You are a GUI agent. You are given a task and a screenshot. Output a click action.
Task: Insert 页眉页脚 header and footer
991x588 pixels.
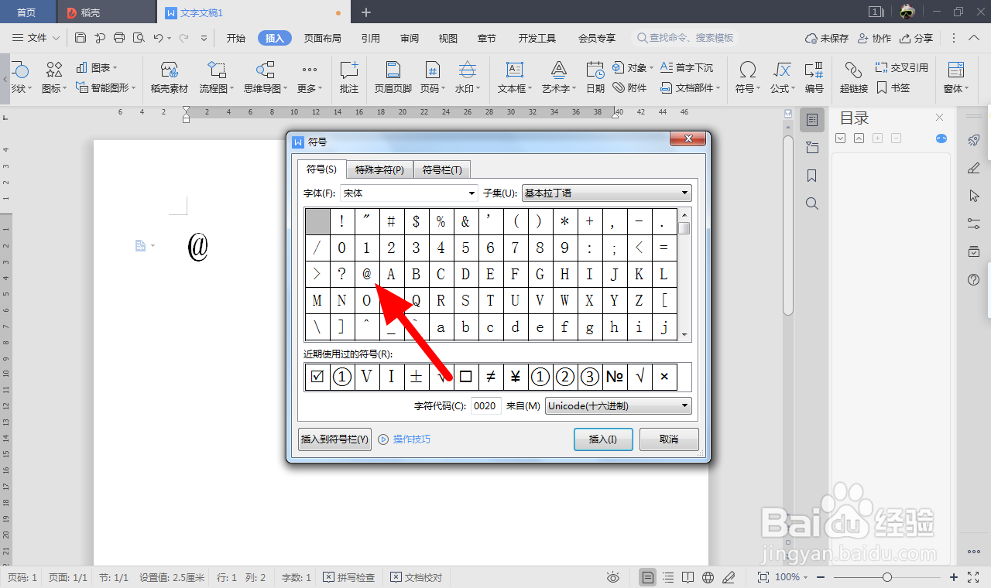pos(393,77)
